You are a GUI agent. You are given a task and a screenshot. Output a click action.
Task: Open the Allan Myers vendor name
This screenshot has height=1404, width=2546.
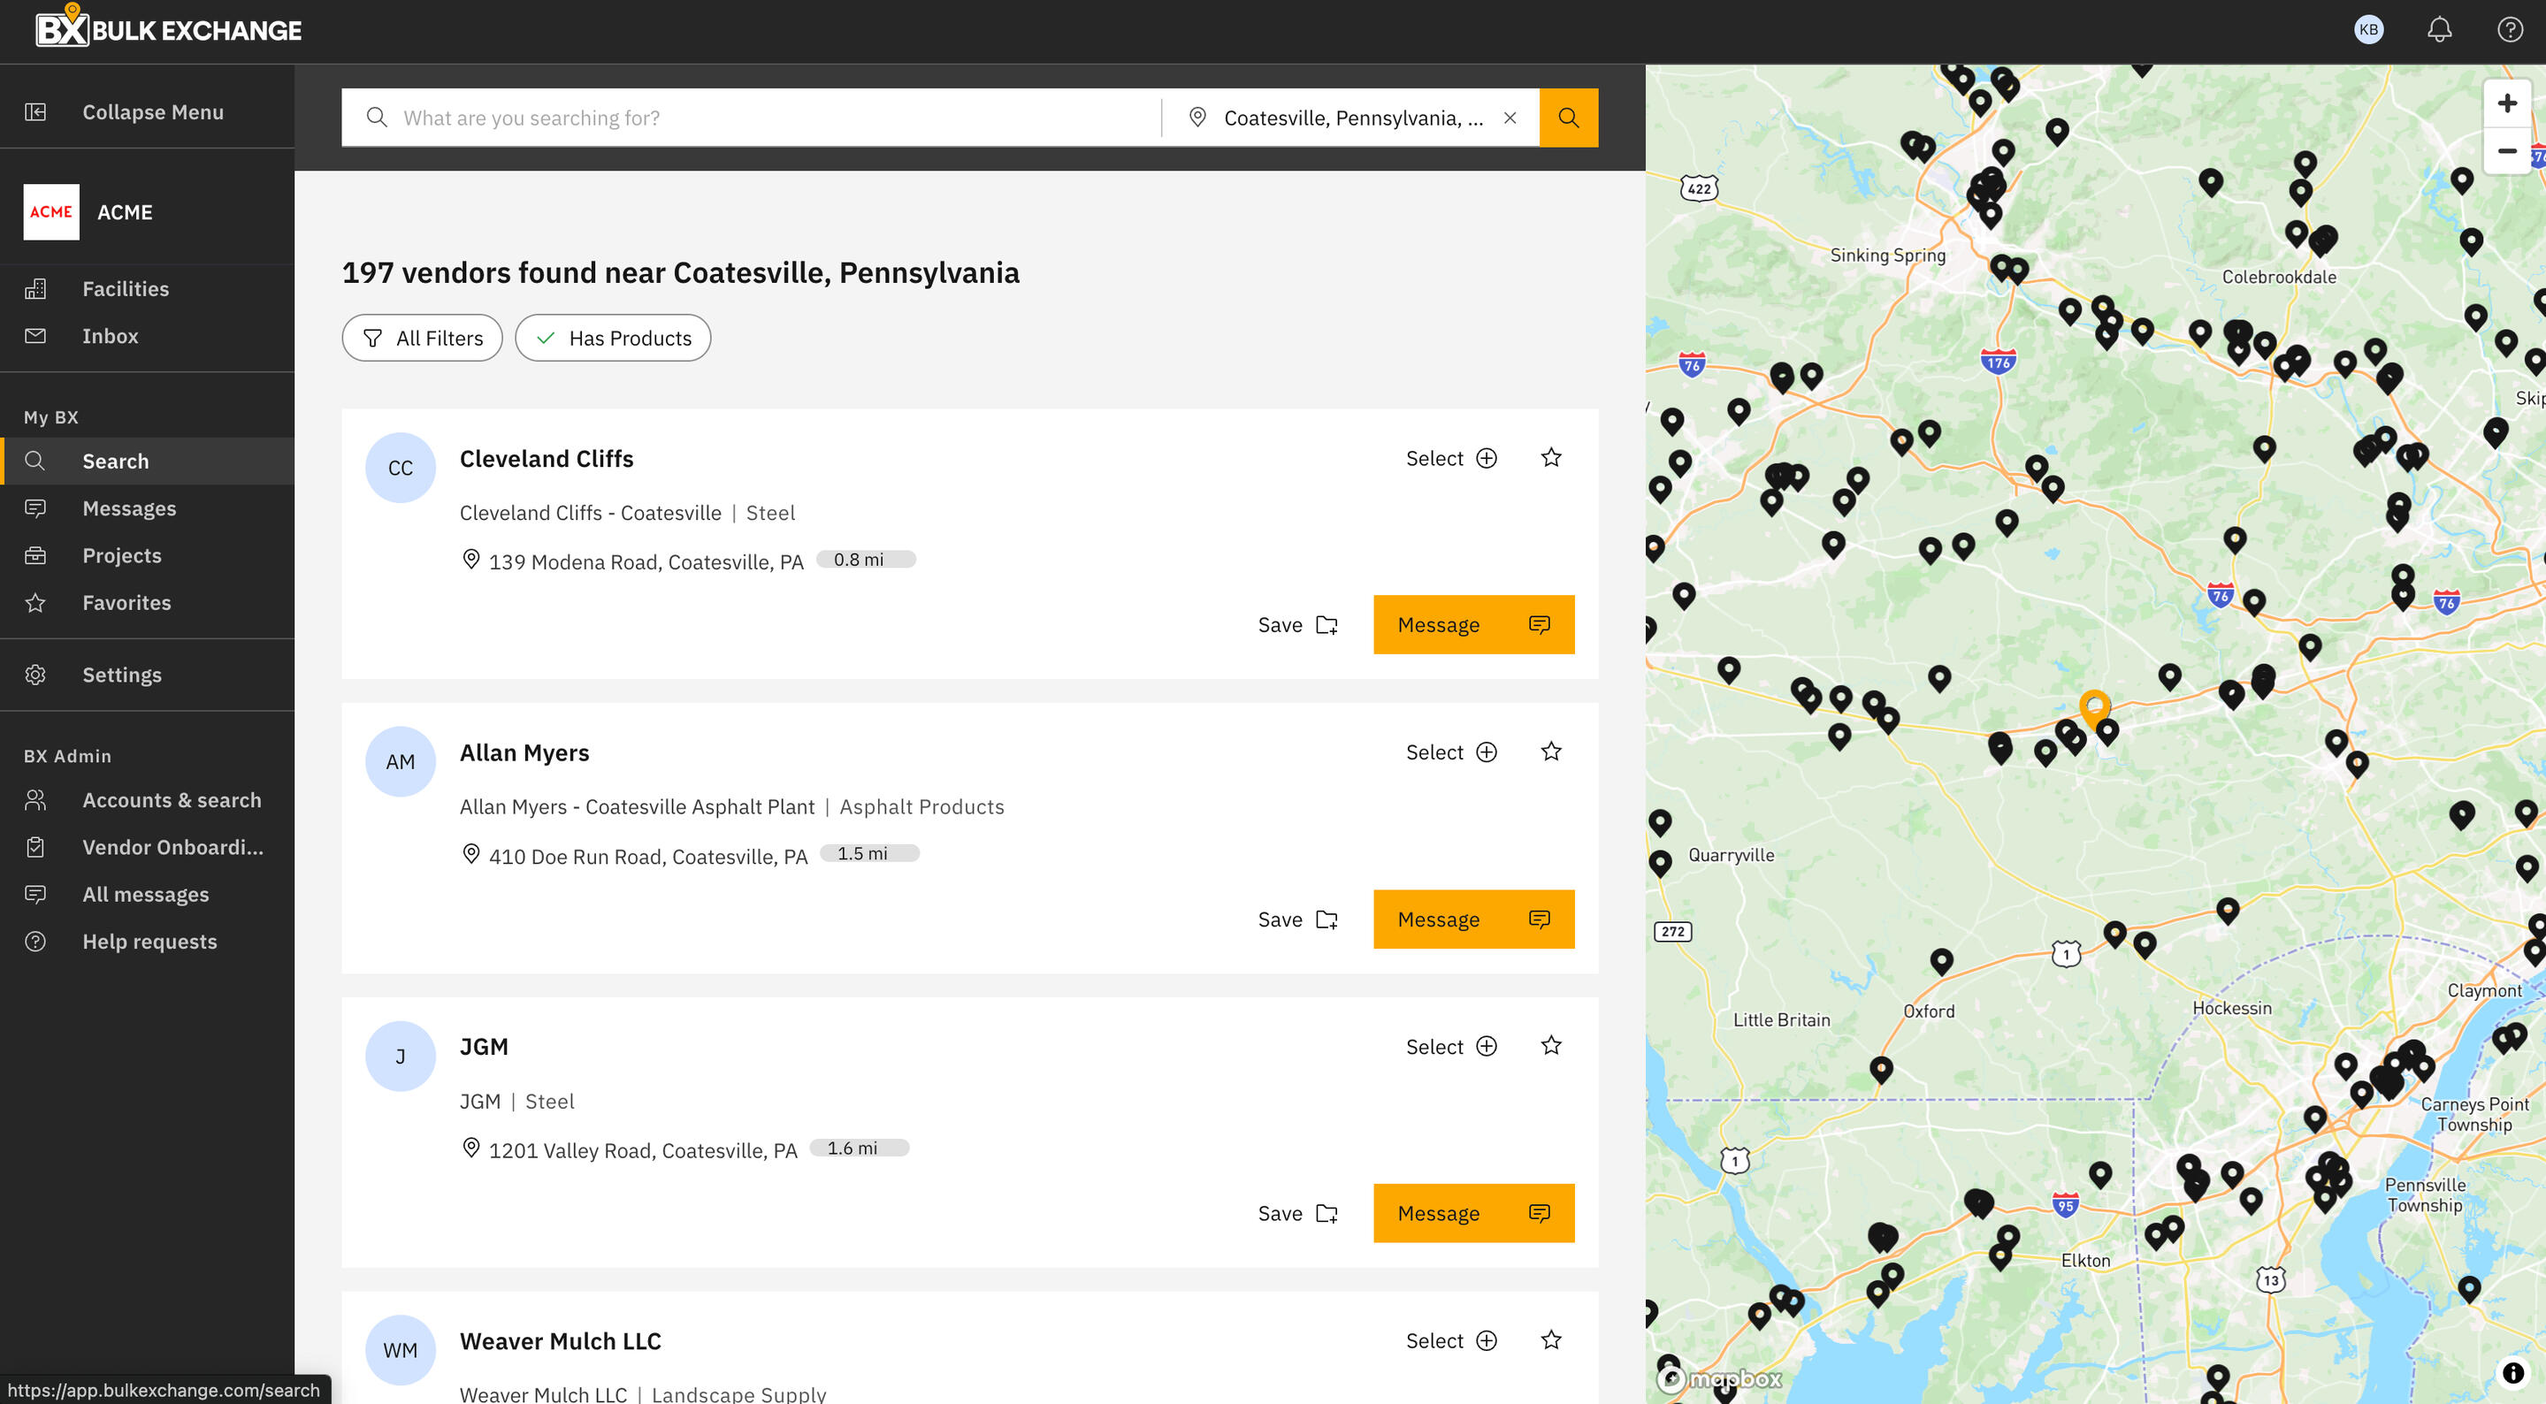524,753
